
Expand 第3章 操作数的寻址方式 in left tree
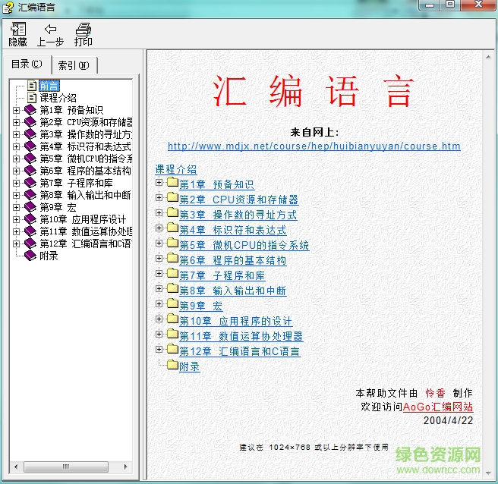tap(16, 134)
